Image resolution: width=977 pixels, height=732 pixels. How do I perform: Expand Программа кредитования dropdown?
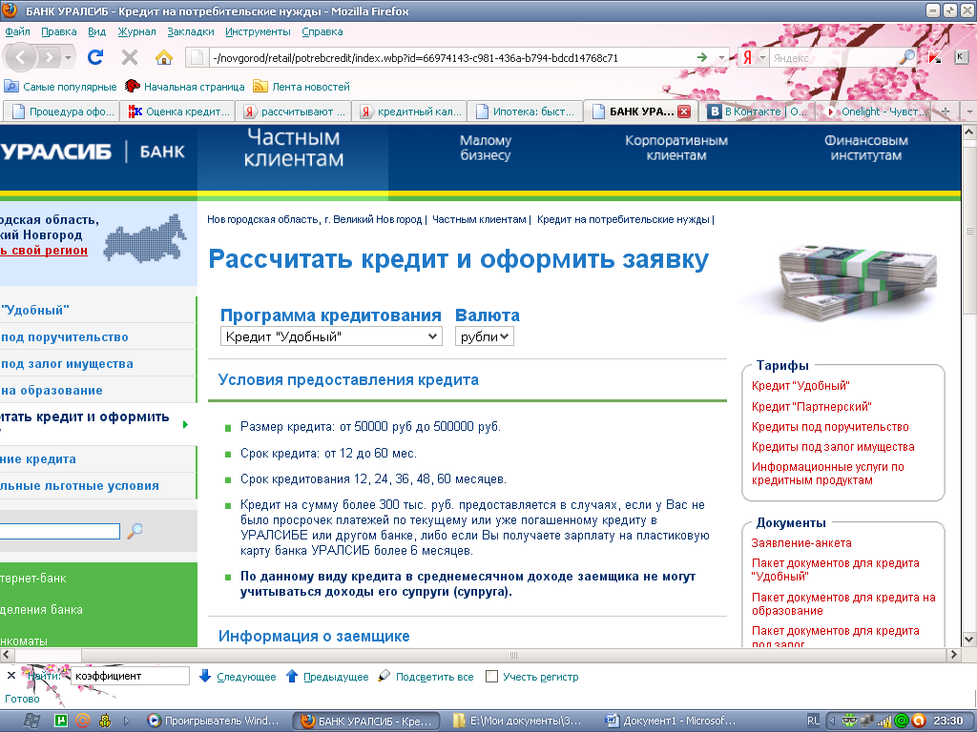[x=331, y=336]
